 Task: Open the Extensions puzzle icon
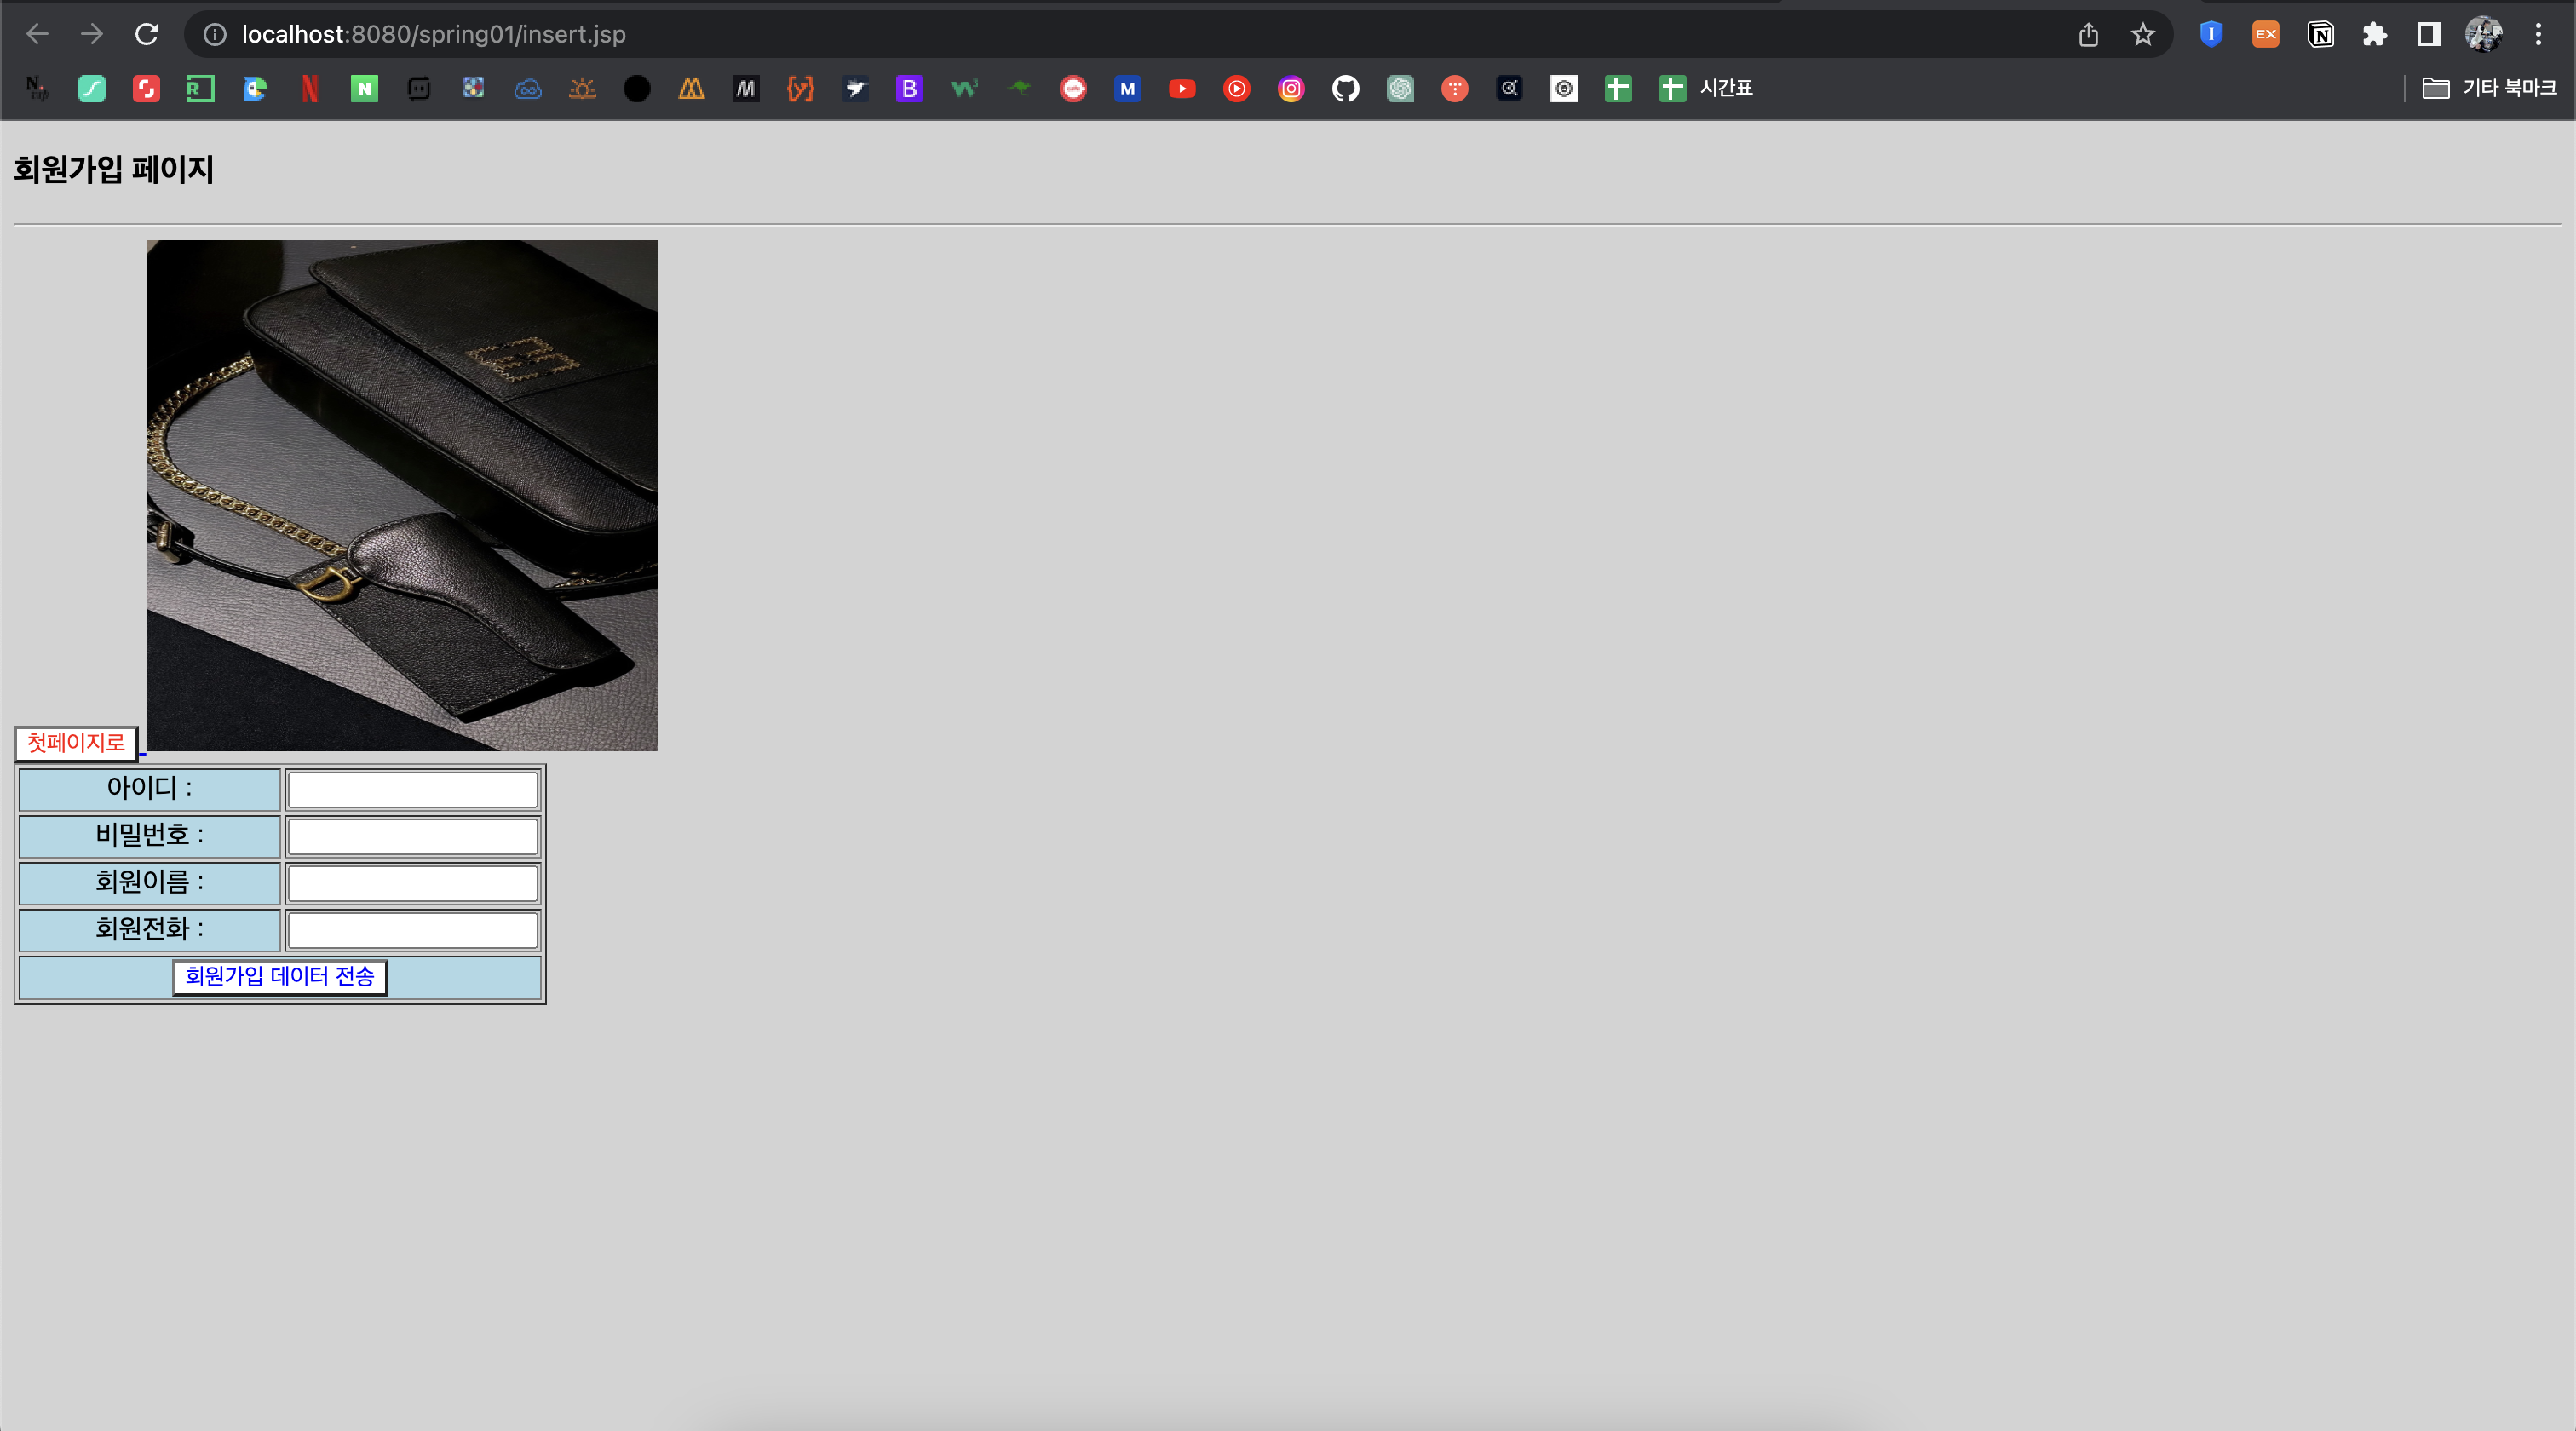click(x=2374, y=35)
